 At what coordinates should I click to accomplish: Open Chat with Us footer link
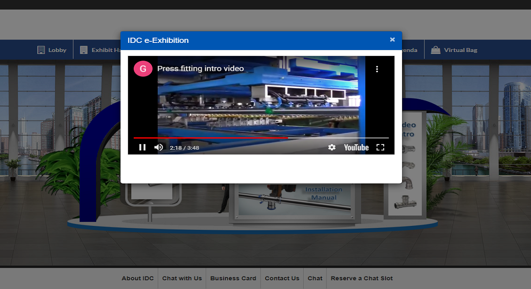(182, 278)
